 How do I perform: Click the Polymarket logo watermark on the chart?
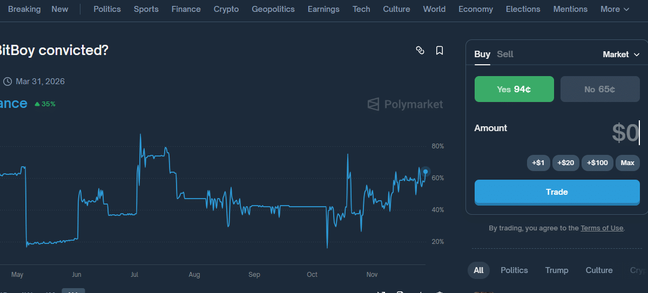[405, 104]
